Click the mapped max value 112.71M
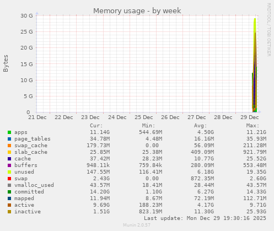Image resolution: width=274 pixels, height=231 pixels. (x=255, y=198)
